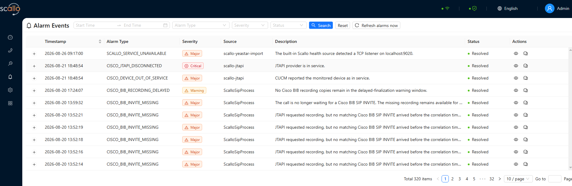Viewport: 572px width, 186px height.
Task: Open the Severity filter dropdown
Action: point(250,25)
